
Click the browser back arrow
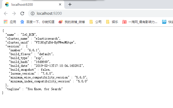[x=6, y=13]
